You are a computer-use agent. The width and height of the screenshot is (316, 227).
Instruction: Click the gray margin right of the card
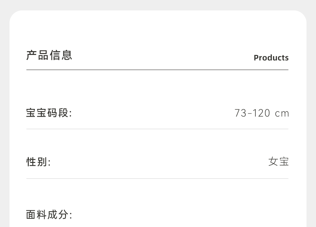click(x=311, y=126)
